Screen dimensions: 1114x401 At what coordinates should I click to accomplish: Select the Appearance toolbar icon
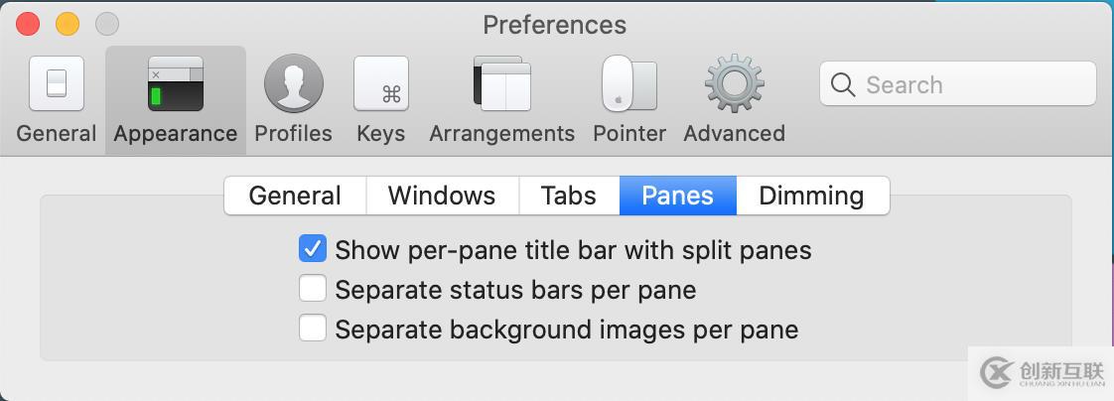click(175, 84)
